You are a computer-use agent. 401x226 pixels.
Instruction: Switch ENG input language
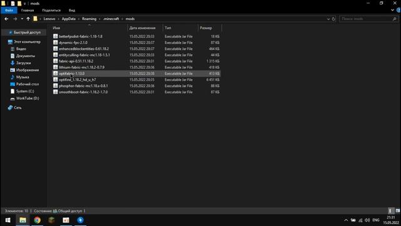pos(376,220)
